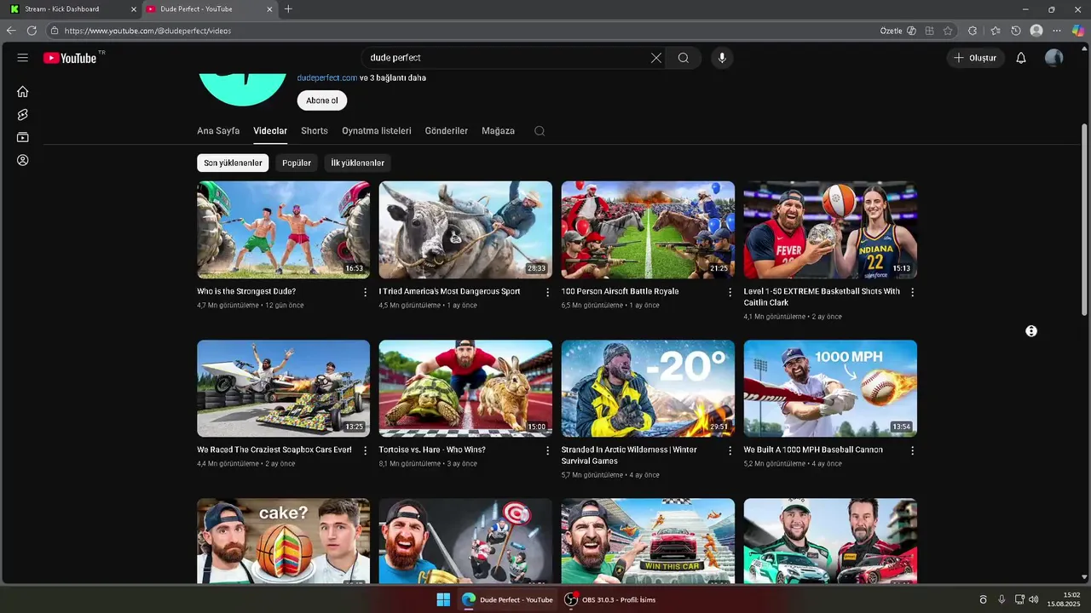Click the '100 Person Airsoft Battle Royale' title link
Viewport: 1091px width, 613px height.
[x=620, y=291]
